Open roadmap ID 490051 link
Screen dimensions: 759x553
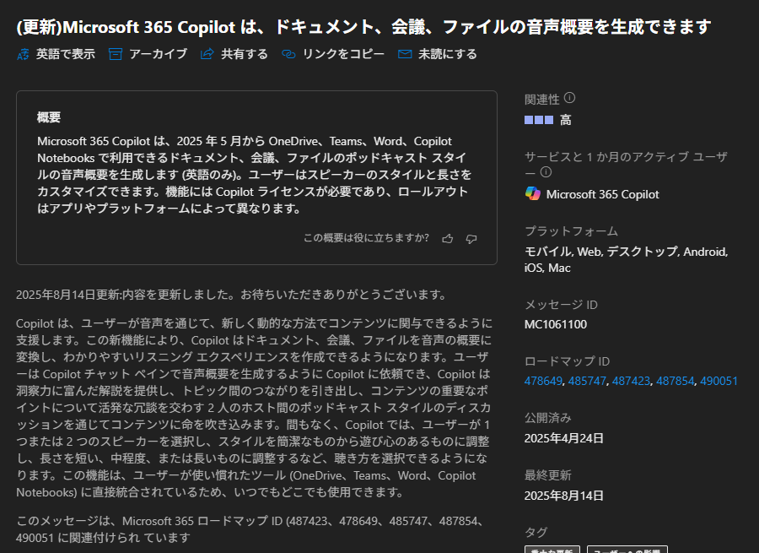719,381
